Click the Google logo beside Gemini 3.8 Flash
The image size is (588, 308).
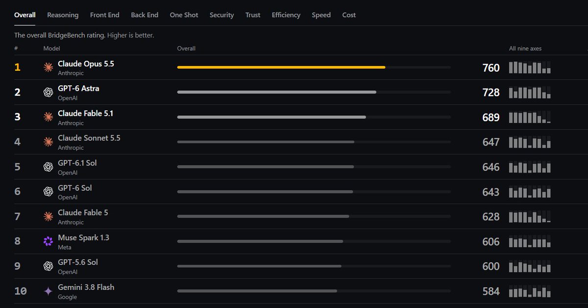pyautogui.click(x=48, y=291)
